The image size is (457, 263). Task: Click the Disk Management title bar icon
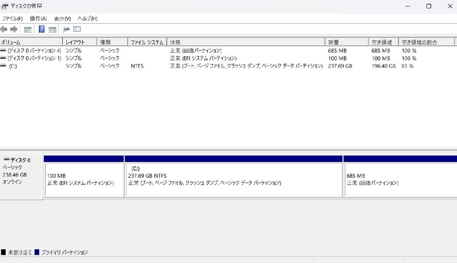click(x=5, y=6)
